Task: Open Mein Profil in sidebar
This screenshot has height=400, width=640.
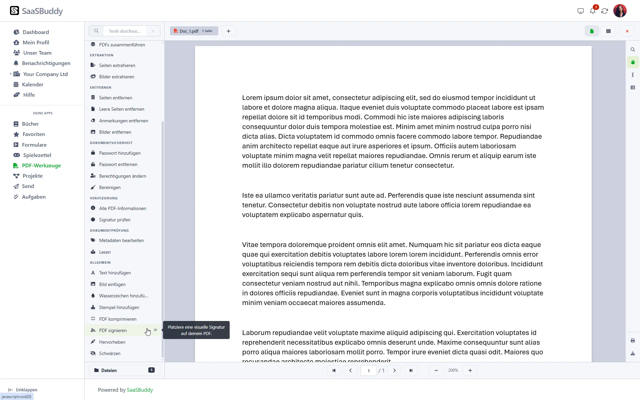Action: (31, 42)
